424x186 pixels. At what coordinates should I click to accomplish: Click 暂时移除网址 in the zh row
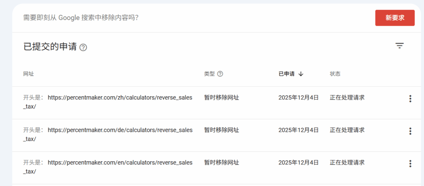(222, 98)
